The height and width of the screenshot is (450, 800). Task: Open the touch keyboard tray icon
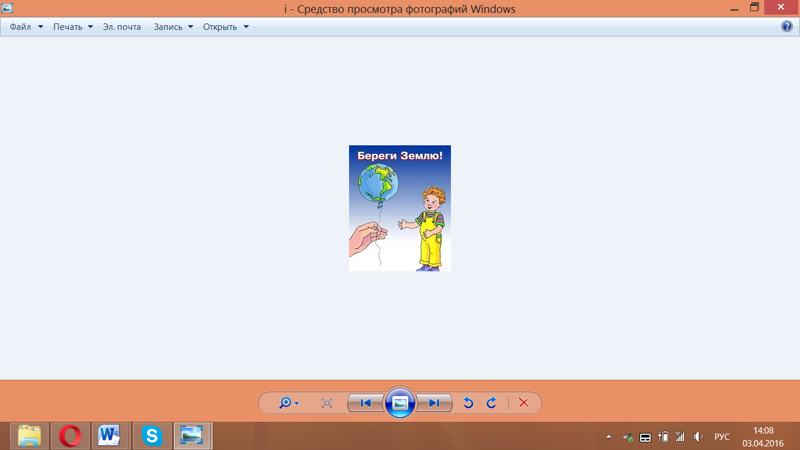pyautogui.click(x=645, y=437)
